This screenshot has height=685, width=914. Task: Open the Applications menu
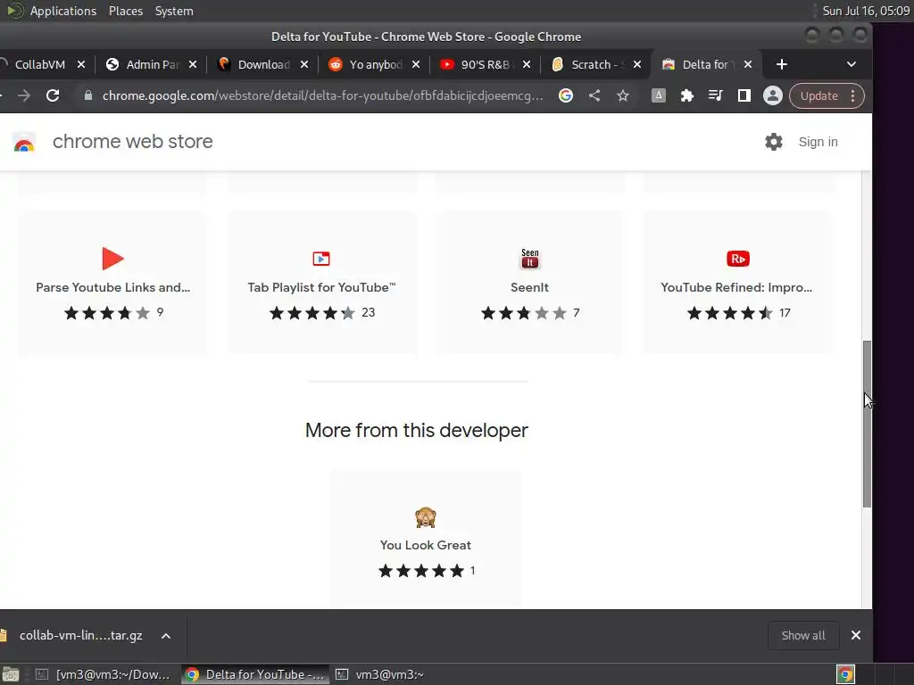coord(63,11)
